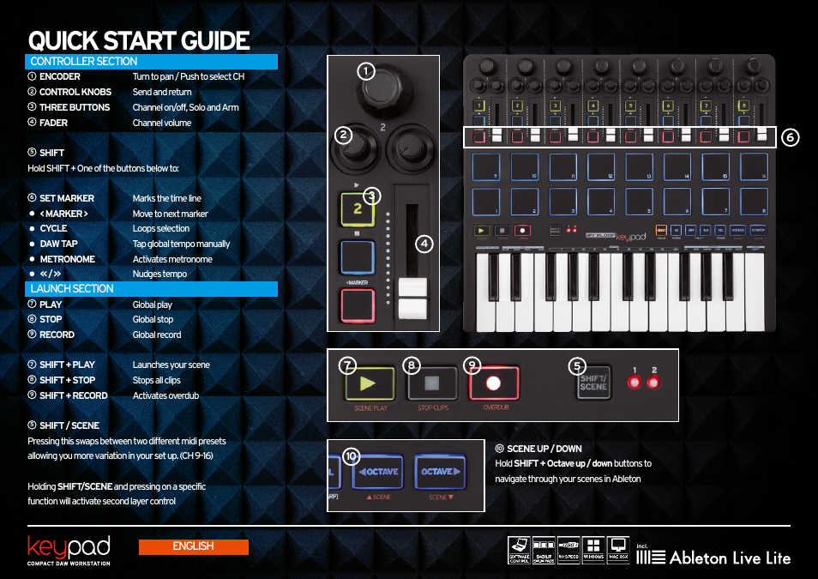818x579 pixels.
Task: Click the right OCTAVE button labeled SCENE down
Action: click(441, 472)
